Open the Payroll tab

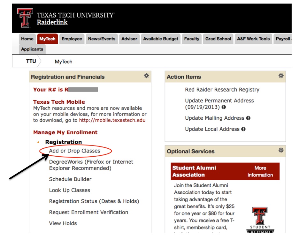coord(283,39)
